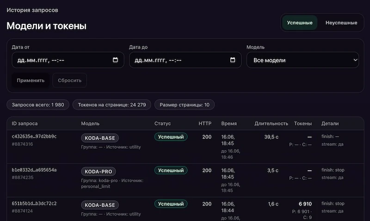Image resolution: width=370 pixels, height=221 pixels.
Task: Click the 'Применить' button
Action: pyautogui.click(x=31, y=80)
